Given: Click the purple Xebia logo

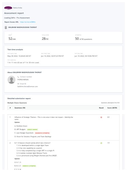Looking at the screenshot, I should pyautogui.click(x=8, y=8).
